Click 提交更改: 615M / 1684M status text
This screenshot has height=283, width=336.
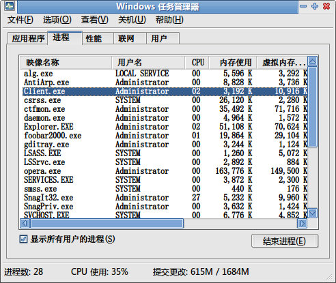[201, 272]
